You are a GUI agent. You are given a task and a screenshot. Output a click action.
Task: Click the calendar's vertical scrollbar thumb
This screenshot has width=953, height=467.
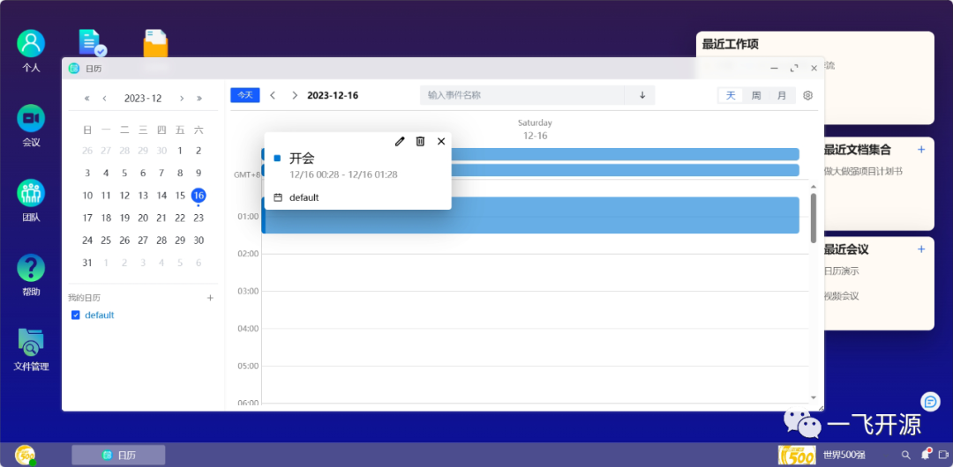(x=814, y=219)
